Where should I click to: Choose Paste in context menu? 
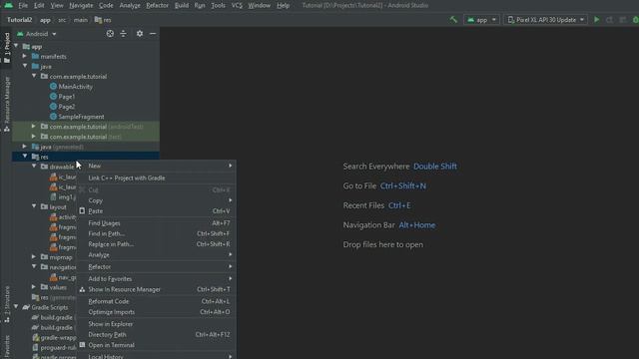157,210
